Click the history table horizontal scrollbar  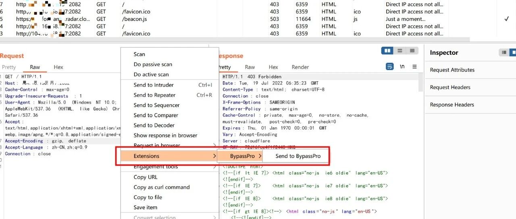235,40
